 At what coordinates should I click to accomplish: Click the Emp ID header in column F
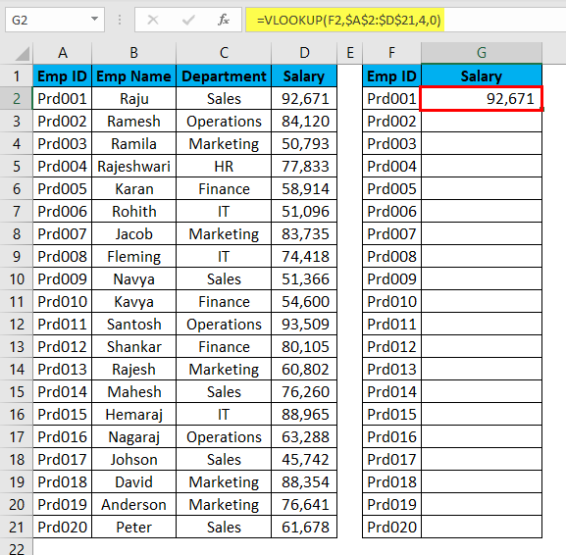(391, 76)
